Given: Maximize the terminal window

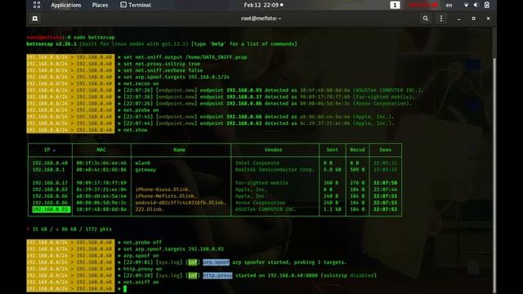Looking at the screenshot, I should (x=473, y=18).
